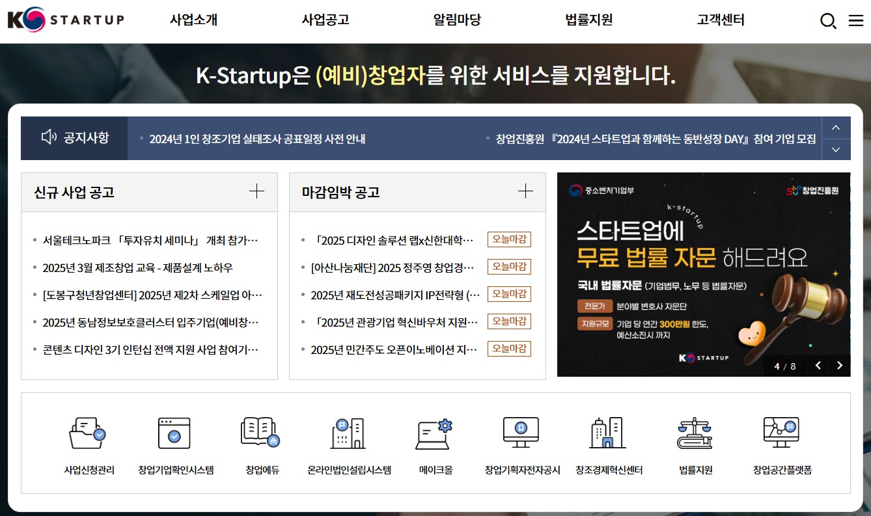Viewport: 871px width, 516px height.
Task: Click the 마감임박 공고 heading
Action: coord(341,192)
